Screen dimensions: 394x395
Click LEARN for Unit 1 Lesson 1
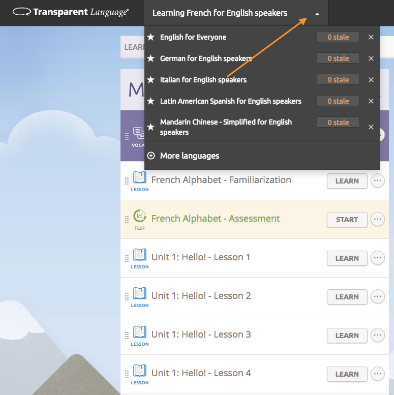pos(347,258)
